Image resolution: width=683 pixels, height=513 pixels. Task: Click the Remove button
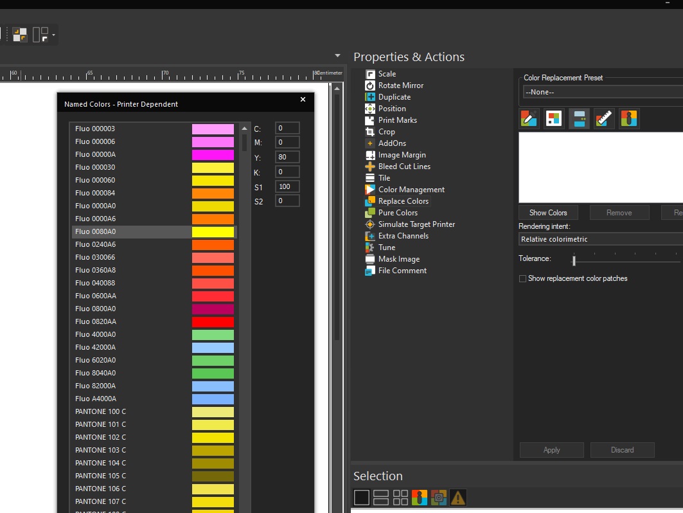(x=619, y=213)
